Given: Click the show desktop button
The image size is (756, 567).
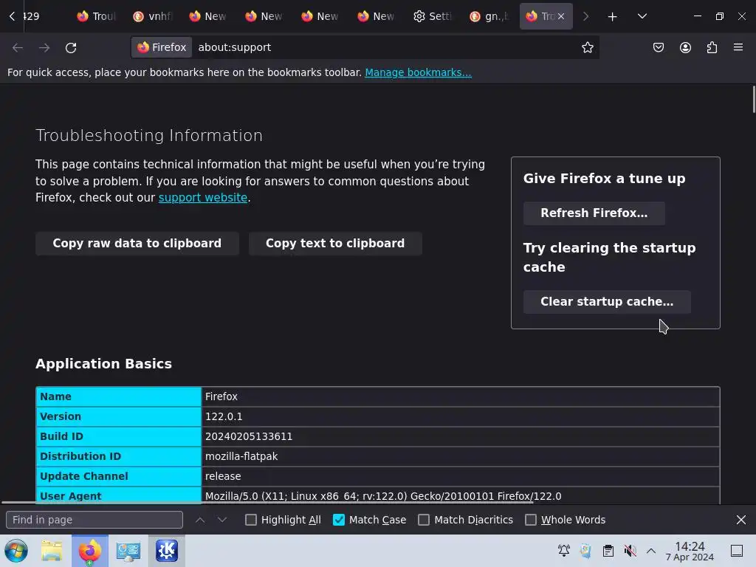Looking at the screenshot, I should [x=737, y=551].
